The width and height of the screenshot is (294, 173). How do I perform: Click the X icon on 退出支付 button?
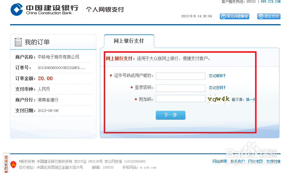(260, 16)
